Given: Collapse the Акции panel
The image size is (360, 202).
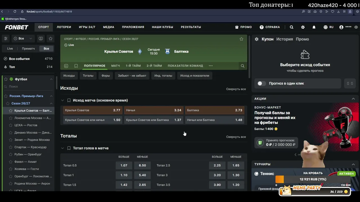Looking at the screenshot, I should (353, 98).
